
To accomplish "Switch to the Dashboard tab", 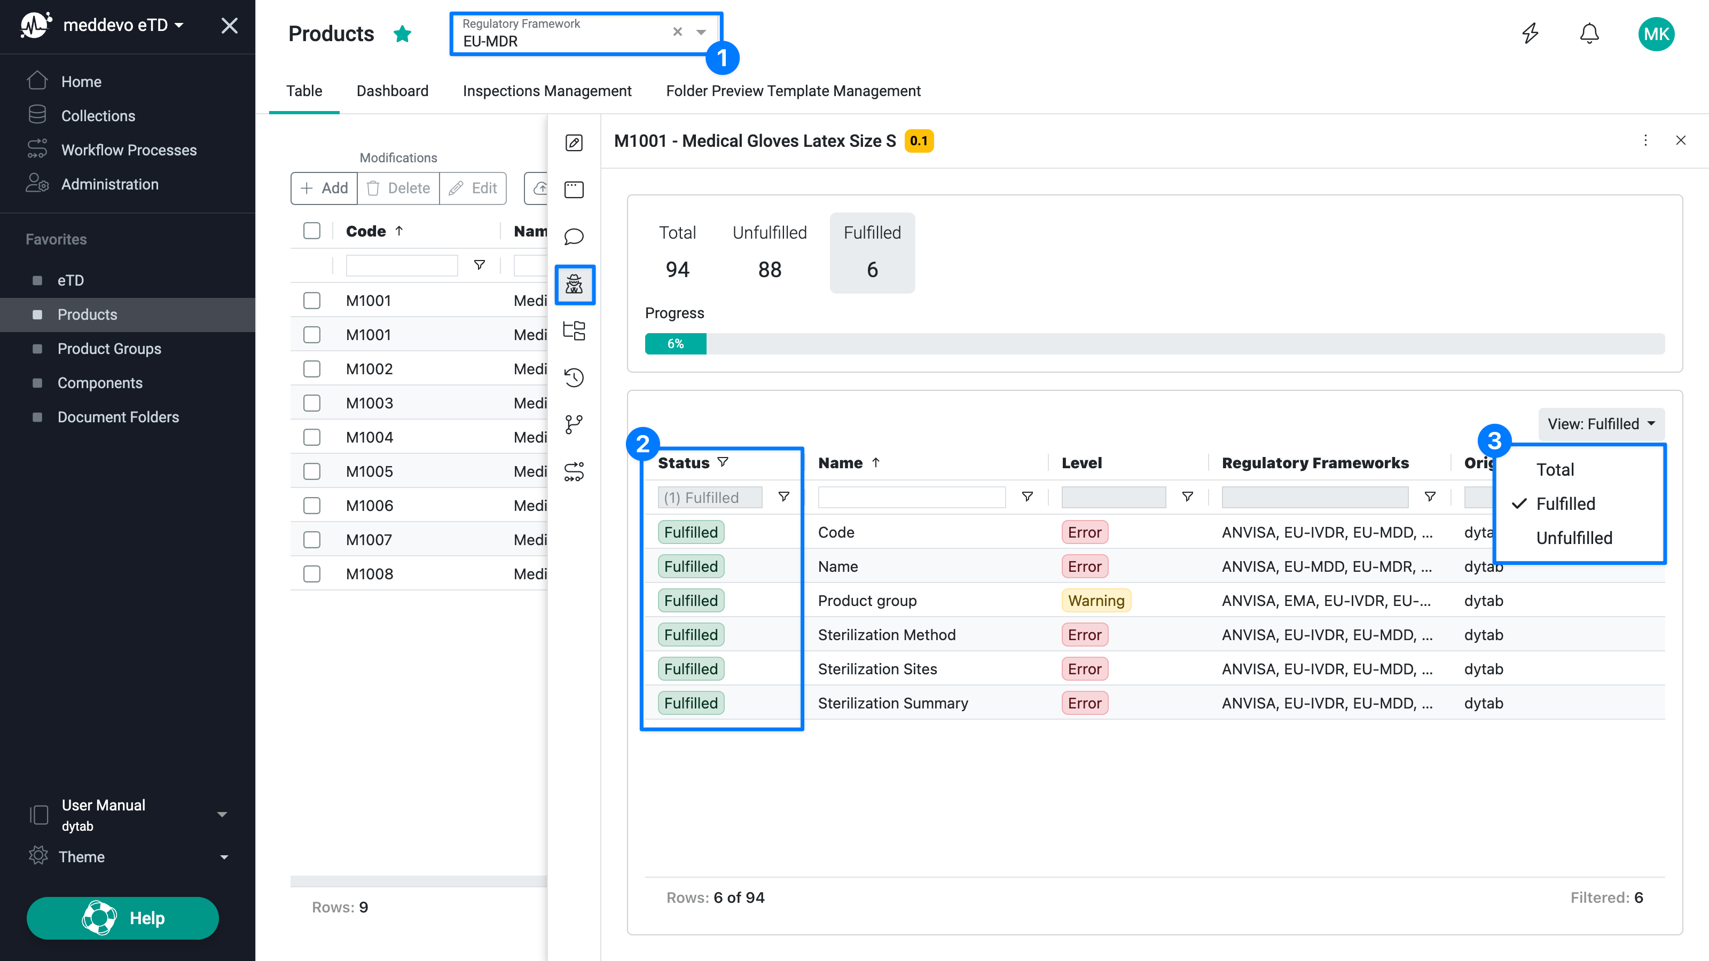I will 392,91.
